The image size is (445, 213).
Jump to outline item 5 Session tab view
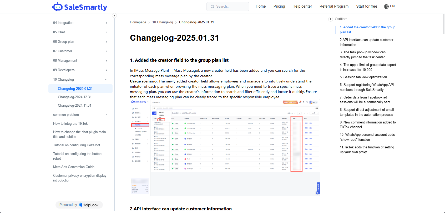coord(363,77)
